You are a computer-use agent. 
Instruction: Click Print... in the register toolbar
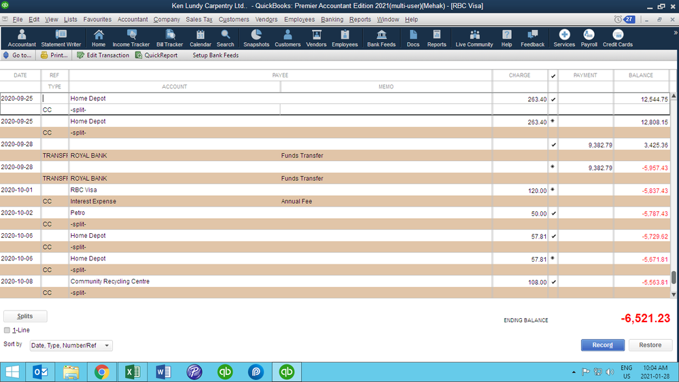54,56
